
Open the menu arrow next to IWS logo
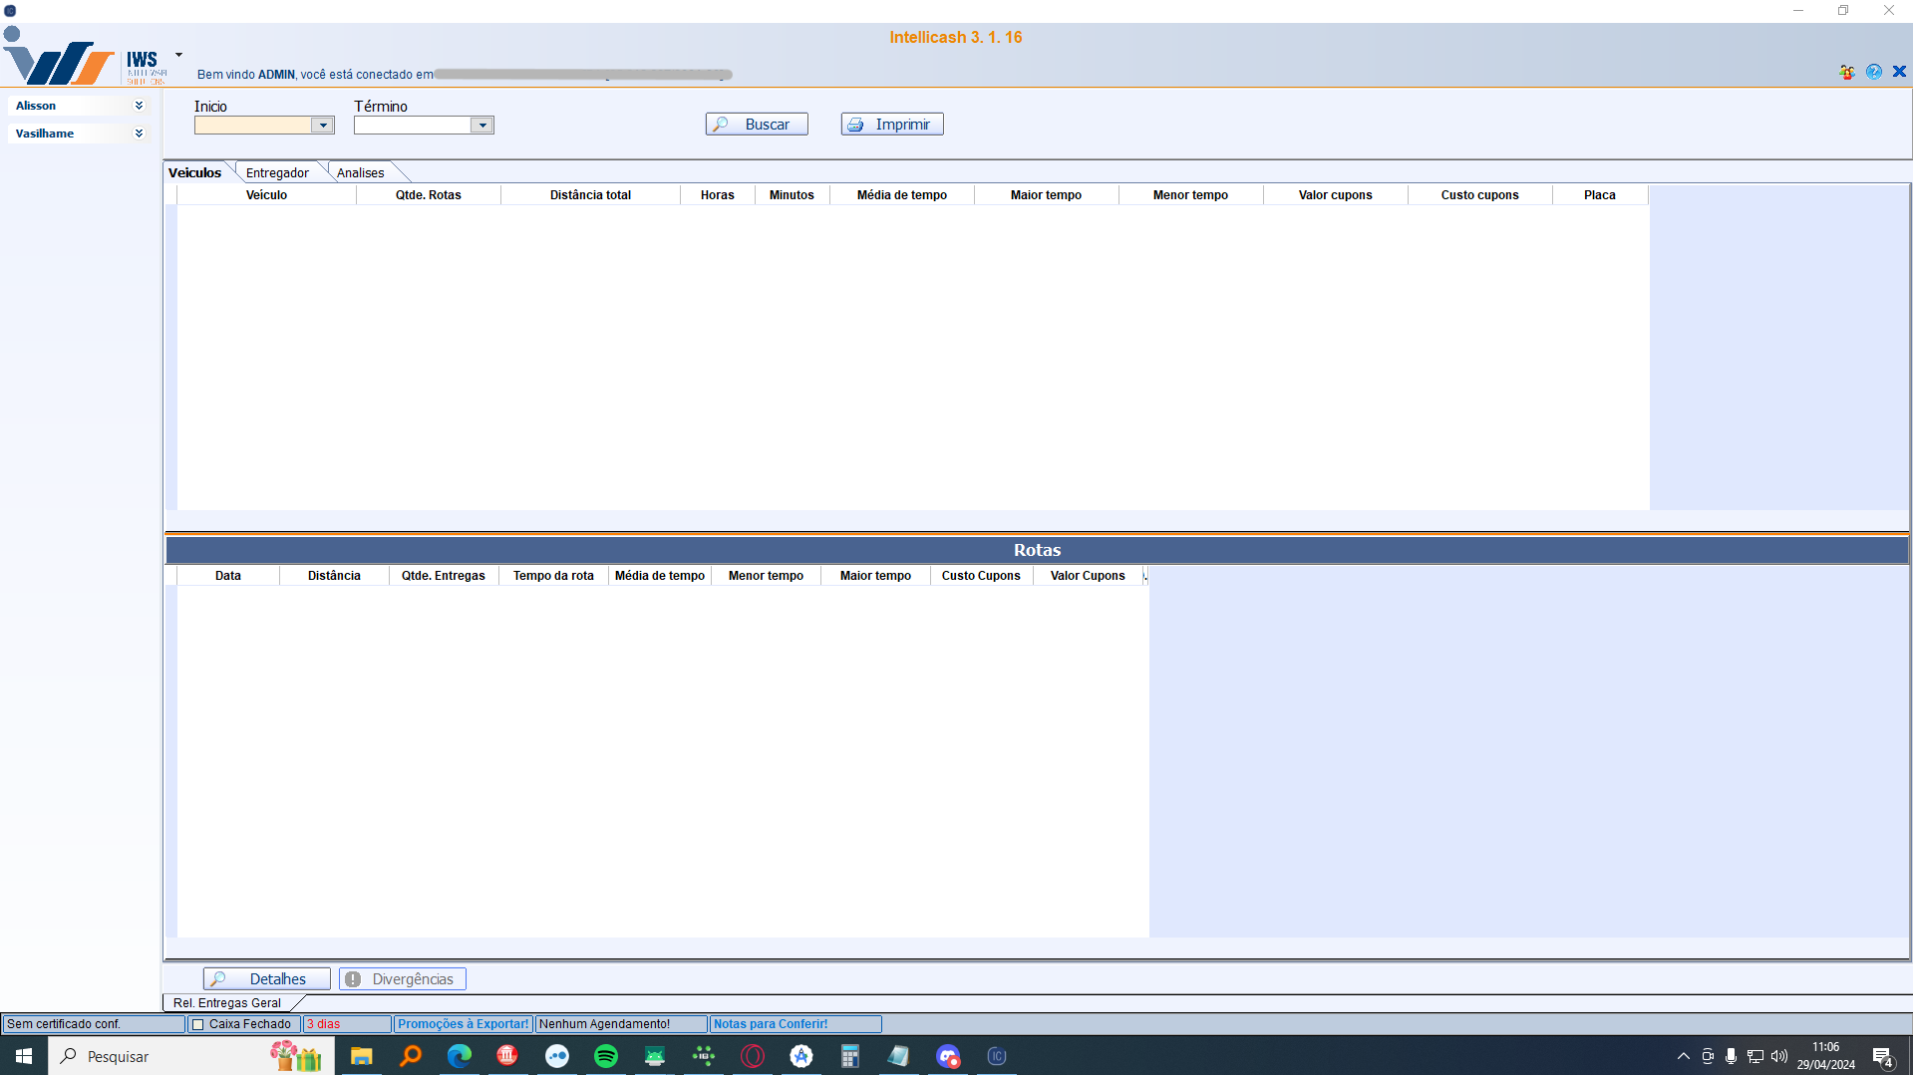[x=178, y=56]
